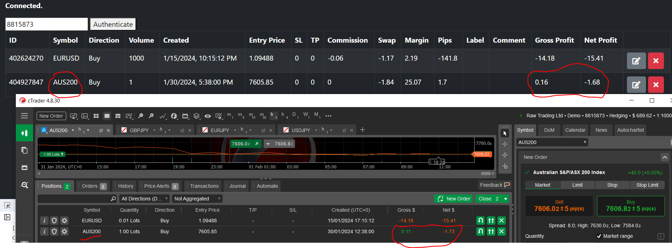Open protection shield for AUS200 position

coord(54,231)
